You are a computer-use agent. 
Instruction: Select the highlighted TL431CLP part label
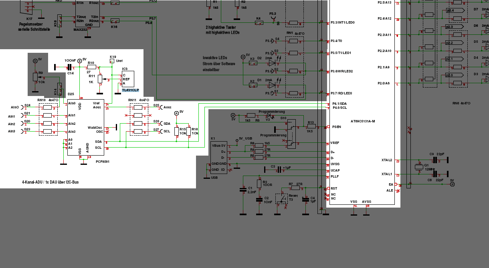(x=130, y=91)
